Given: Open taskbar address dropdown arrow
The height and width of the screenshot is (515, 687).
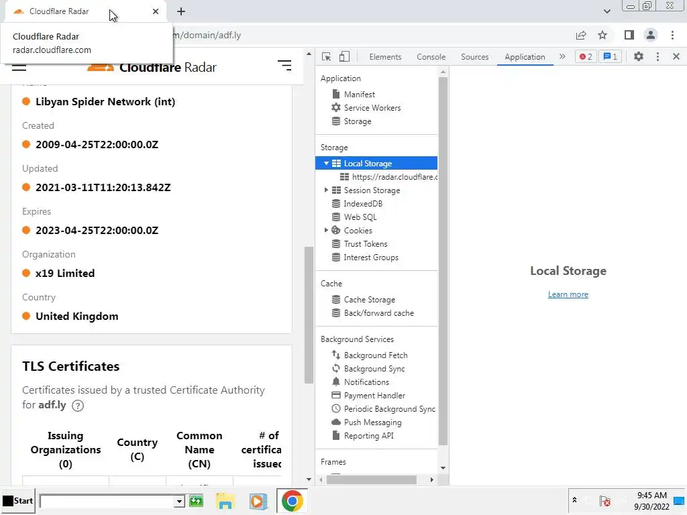Looking at the screenshot, I should (x=178, y=502).
